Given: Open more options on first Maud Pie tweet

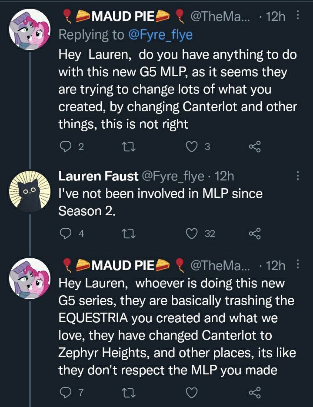Looking at the screenshot, I should click(x=298, y=16).
